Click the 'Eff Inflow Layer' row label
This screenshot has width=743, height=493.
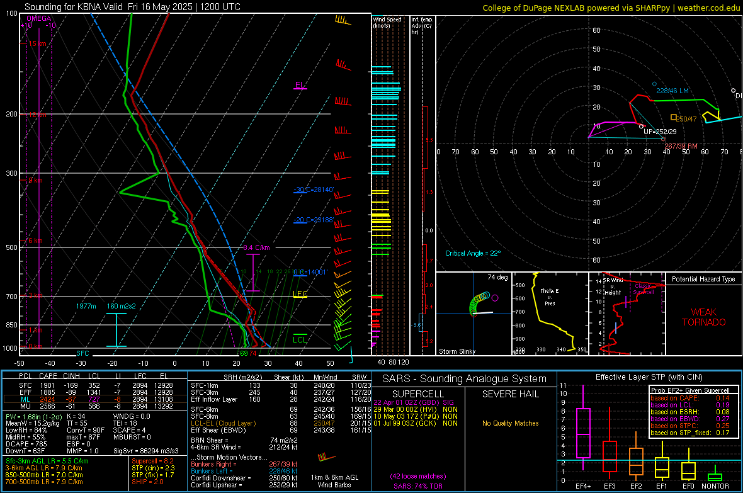click(213, 399)
